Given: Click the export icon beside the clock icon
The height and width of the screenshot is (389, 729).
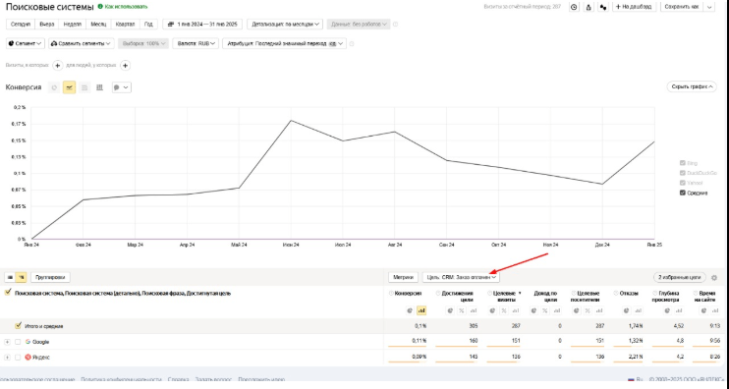Looking at the screenshot, I should [x=589, y=7].
